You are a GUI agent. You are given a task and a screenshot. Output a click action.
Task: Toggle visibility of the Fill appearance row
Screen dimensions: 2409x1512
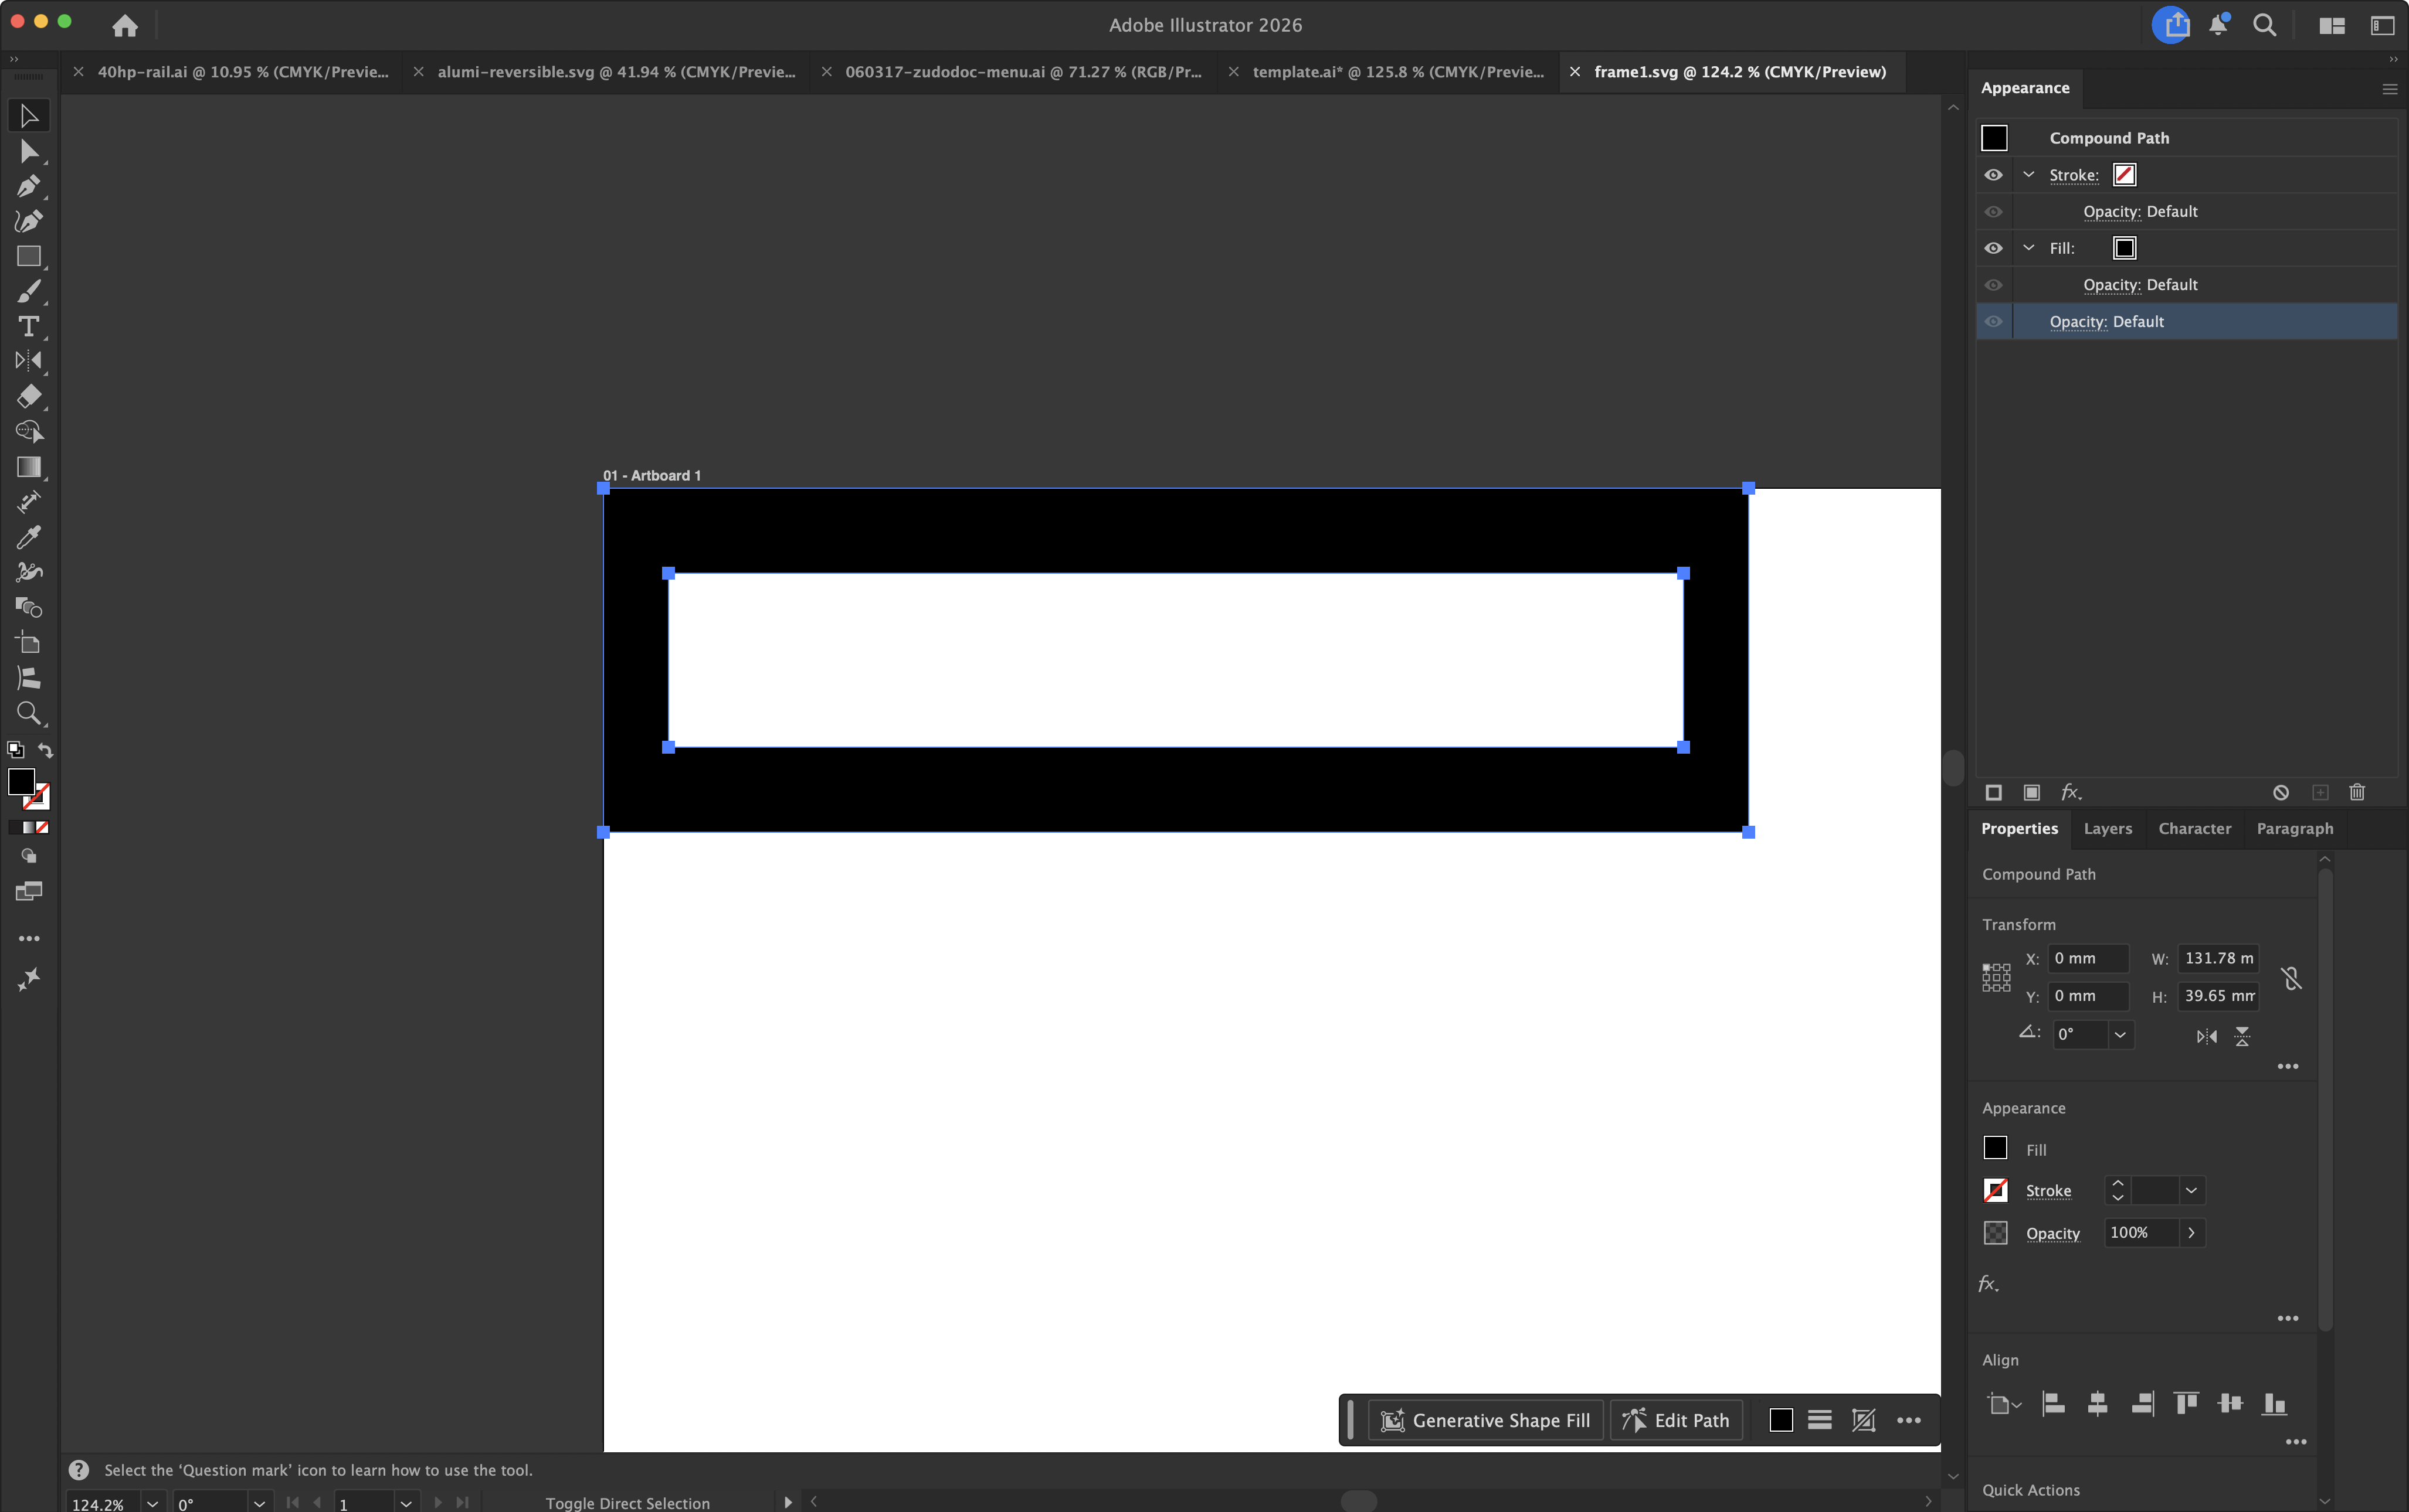tap(1993, 247)
